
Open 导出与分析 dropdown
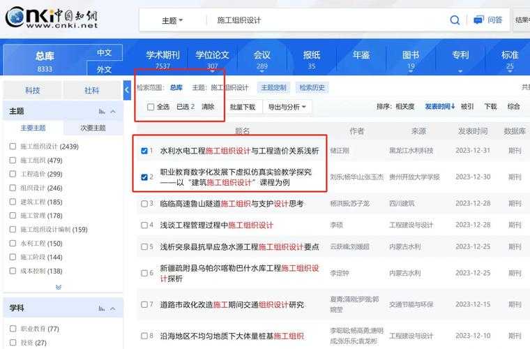coord(287,107)
